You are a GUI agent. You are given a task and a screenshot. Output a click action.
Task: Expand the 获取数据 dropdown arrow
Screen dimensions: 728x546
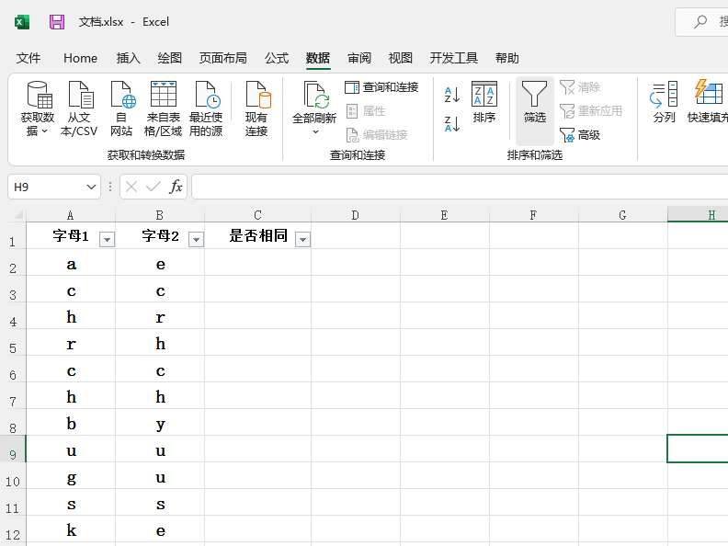(x=44, y=131)
